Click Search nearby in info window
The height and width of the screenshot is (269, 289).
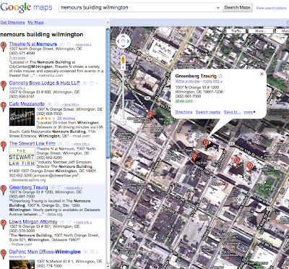tap(208, 112)
